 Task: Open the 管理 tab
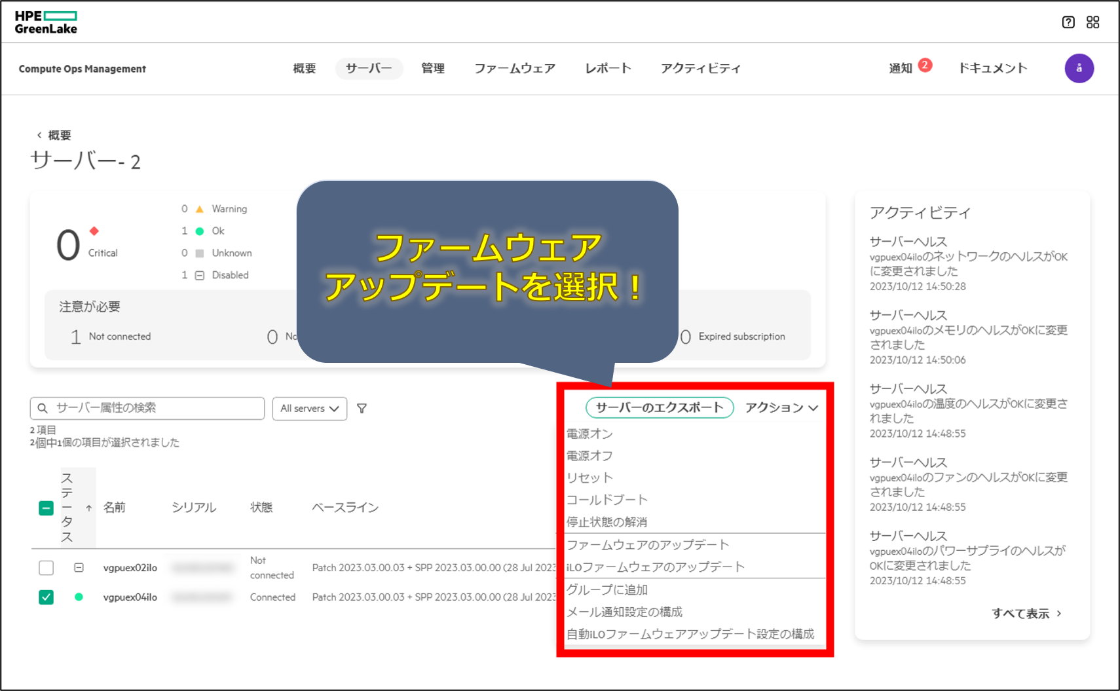pyautogui.click(x=433, y=68)
